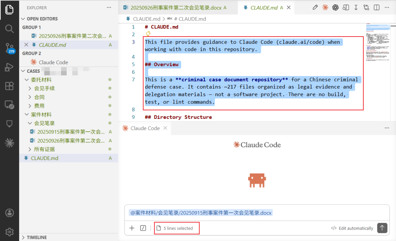Viewport: 396px width, 241px height.
Task: Click the ## Directory Structure heading line
Action: click(x=178, y=117)
